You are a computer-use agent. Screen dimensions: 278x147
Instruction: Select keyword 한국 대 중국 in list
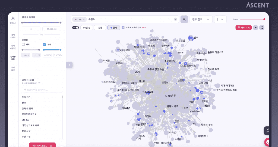pyautogui.click(x=27, y=109)
